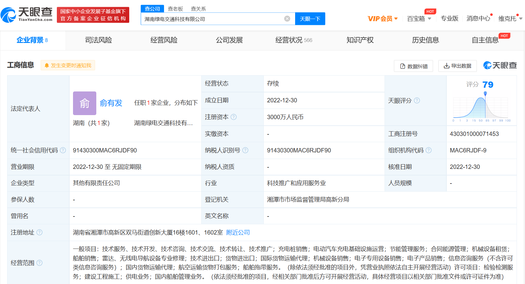Switch to the 查老板 search tab
Viewport: 525px width, 284px height.
(x=175, y=9)
